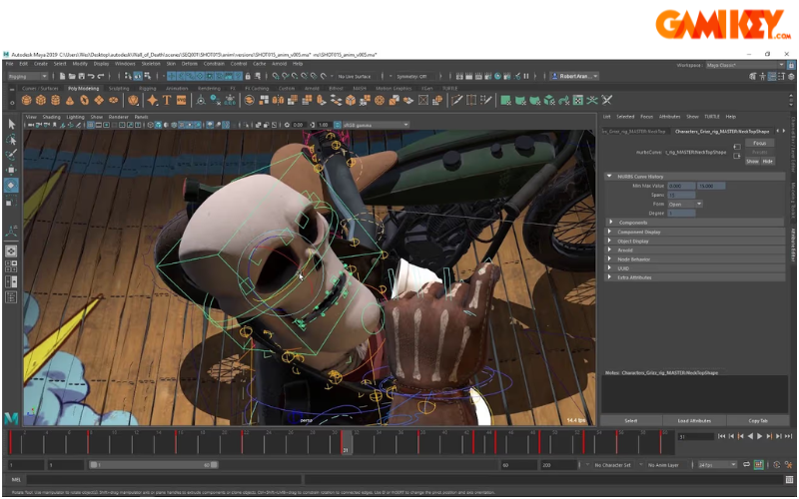This screenshot has width=799, height=499.
Task: Click the Pause render icon
Action: tap(526, 77)
